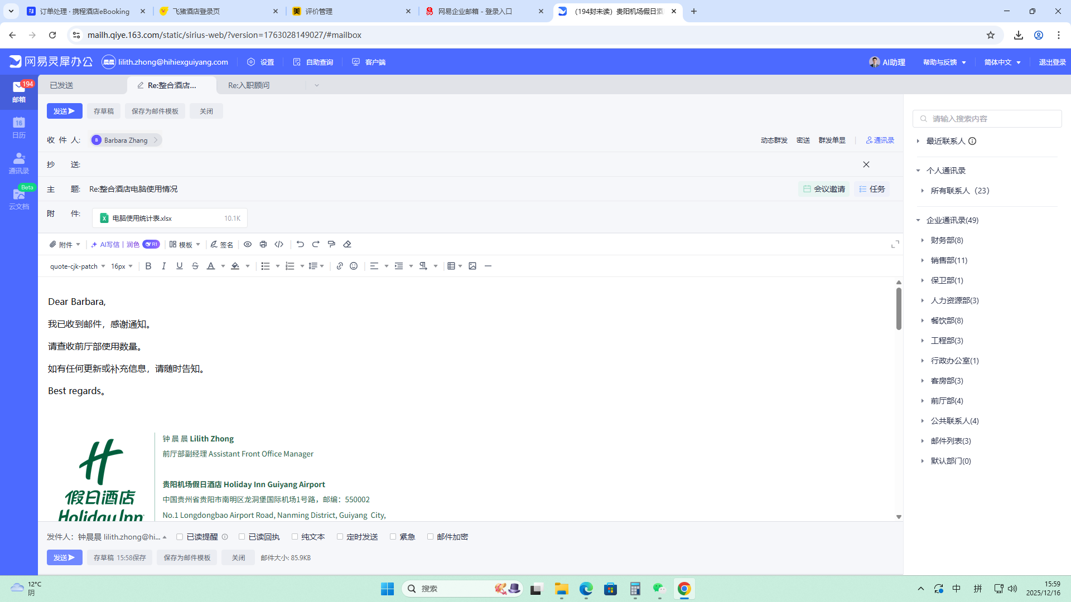Click the font color A swatch
Image resolution: width=1071 pixels, height=602 pixels.
(x=211, y=266)
